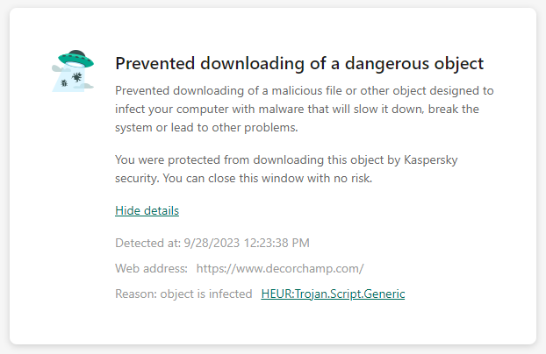Screen dimensions: 546x354
Task: Click the decorchamp.com web address
Action: click(279, 268)
